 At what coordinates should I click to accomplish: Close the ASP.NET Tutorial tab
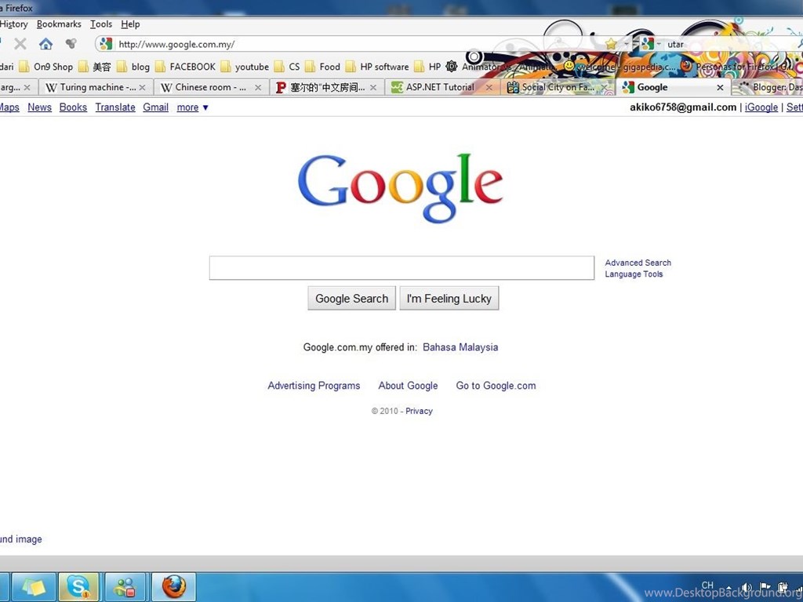pyautogui.click(x=489, y=88)
